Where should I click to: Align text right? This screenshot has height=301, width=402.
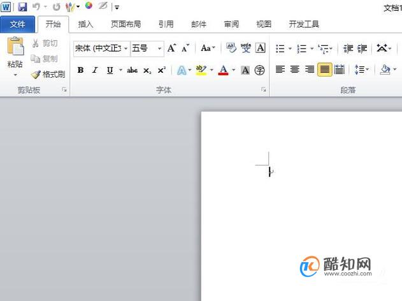[310, 70]
